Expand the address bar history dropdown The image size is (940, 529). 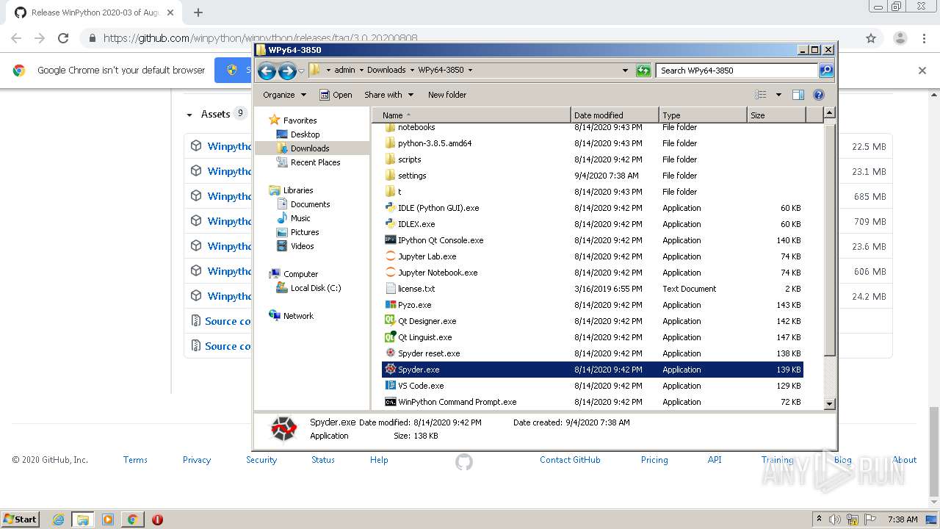pyautogui.click(x=625, y=71)
